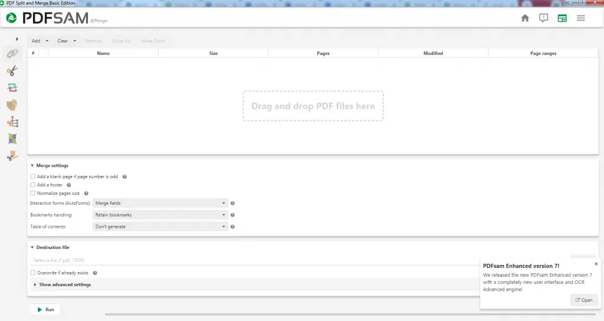Image resolution: width=604 pixels, height=321 pixels.
Task: Open the news notification icon
Action: (543, 18)
